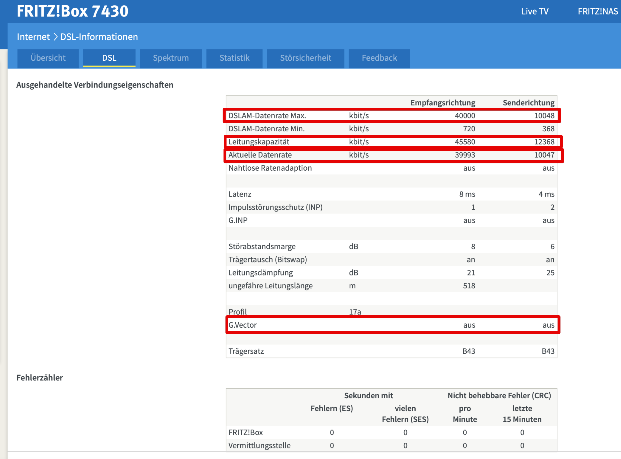Click the Live TV link
This screenshot has height=459, width=621.
pos(535,11)
